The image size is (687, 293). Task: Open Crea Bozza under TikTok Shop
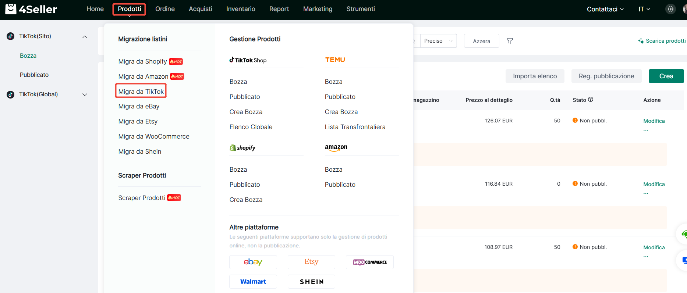[x=246, y=112]
